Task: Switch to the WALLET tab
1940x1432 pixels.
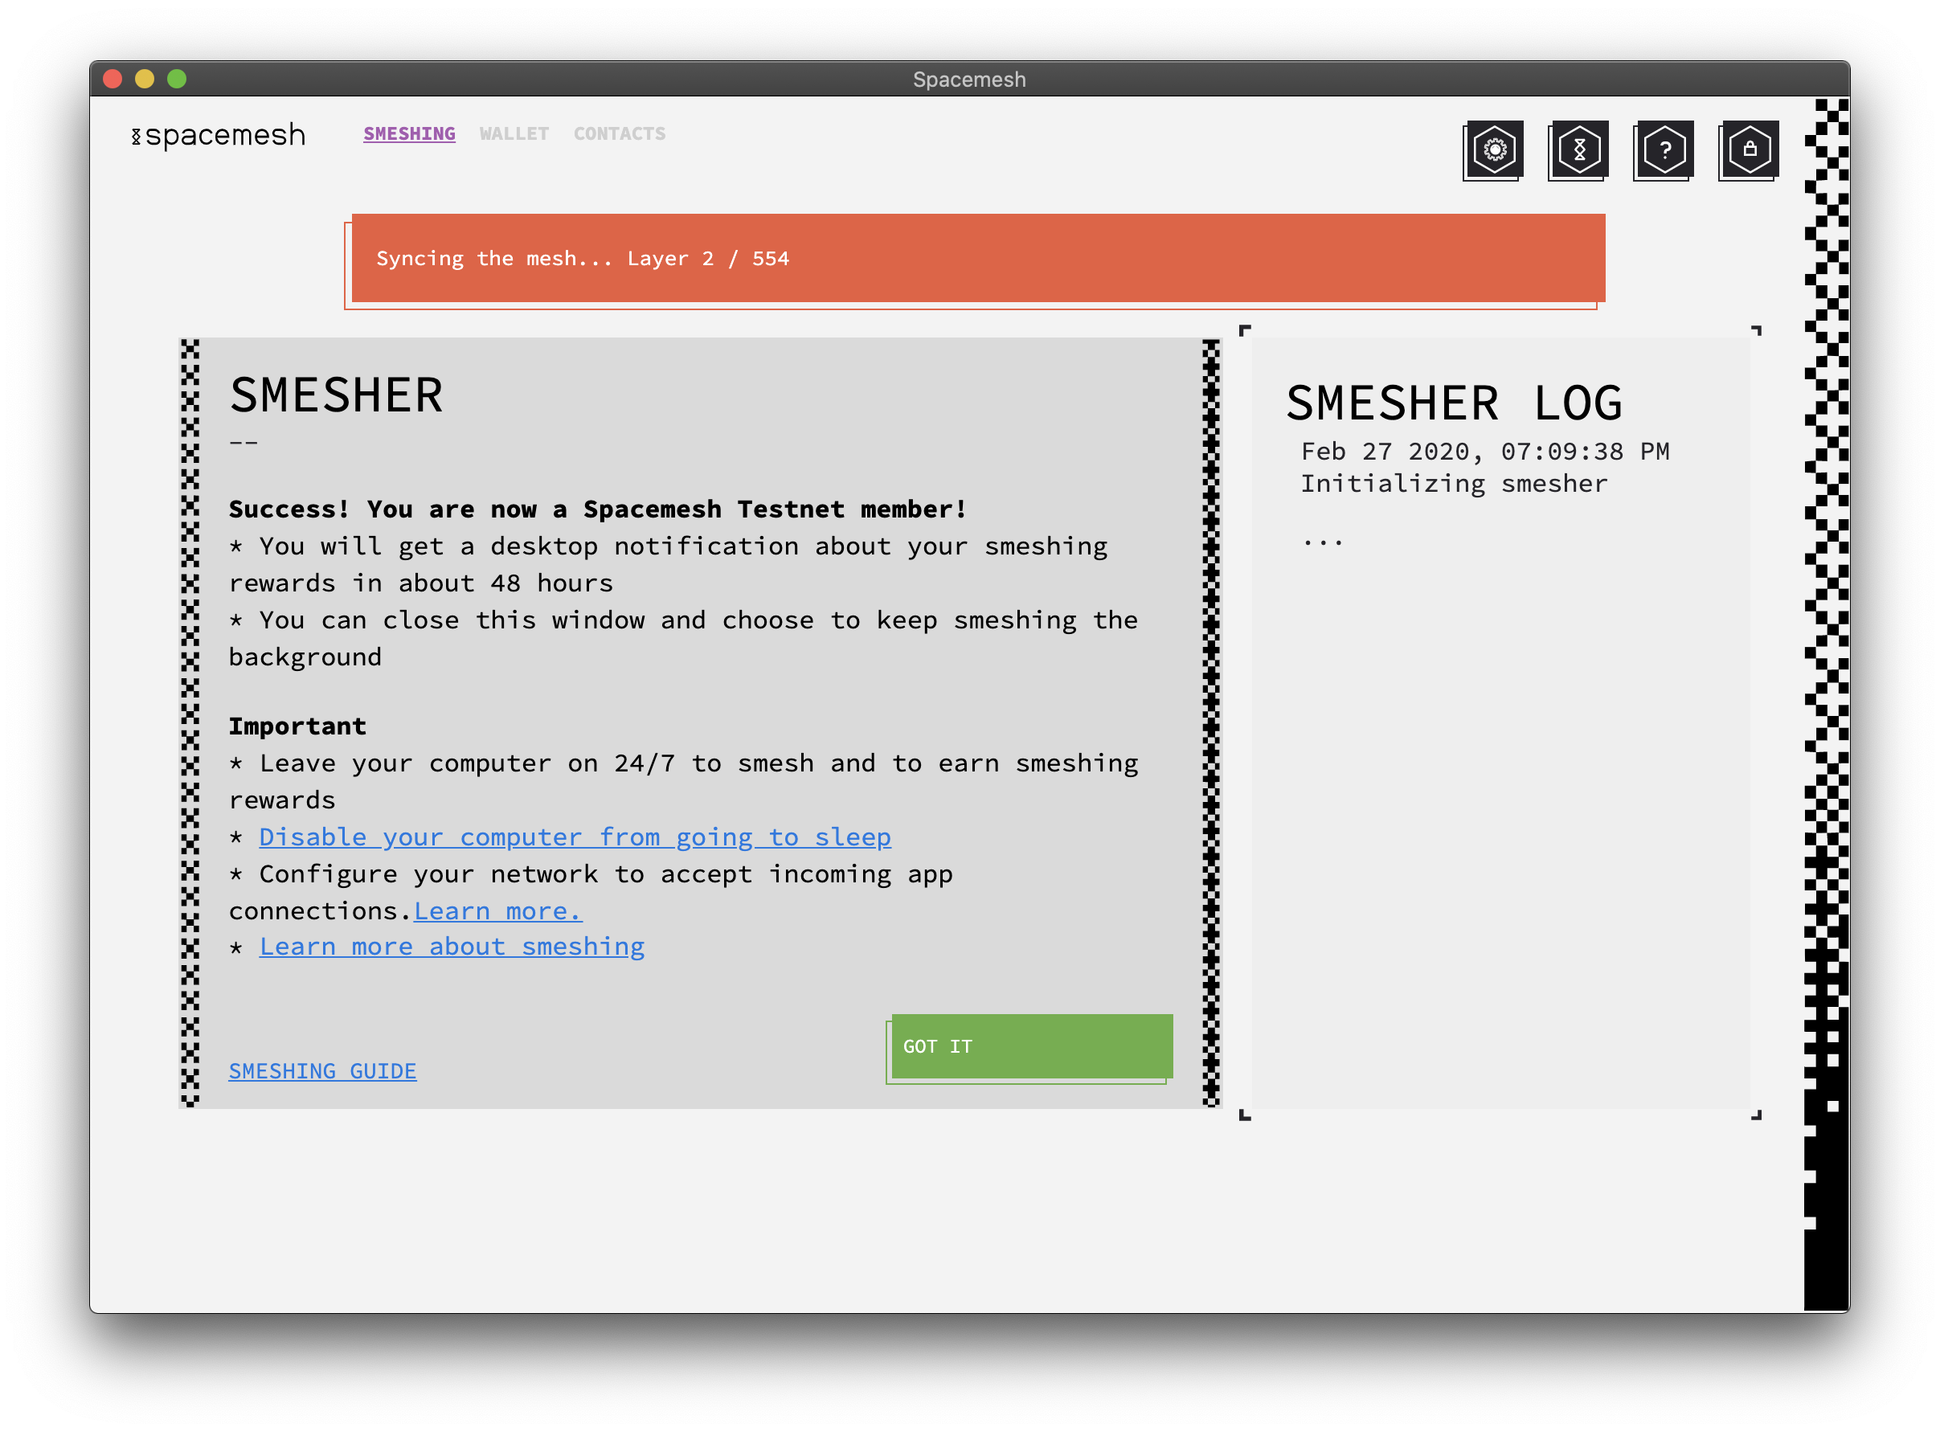Action: coord(514,133)
